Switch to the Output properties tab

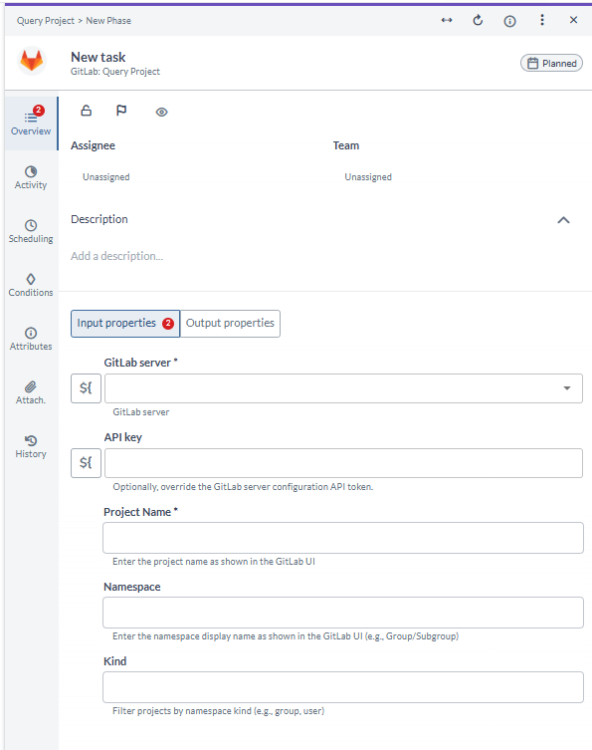(230, 324)
